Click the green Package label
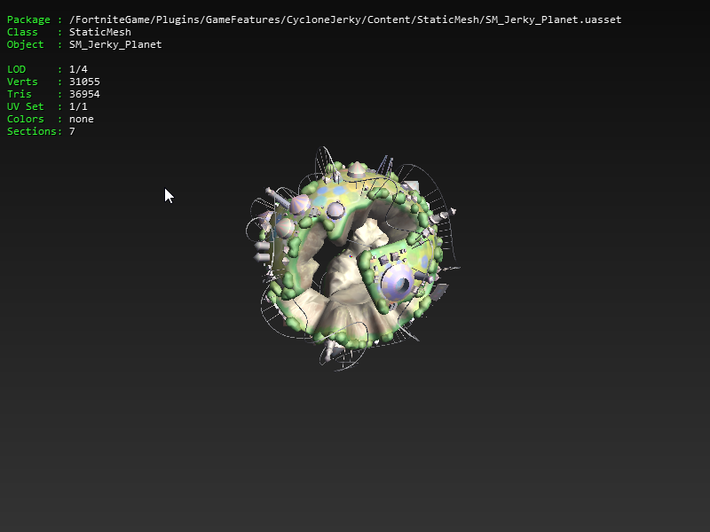 [28, 20]
